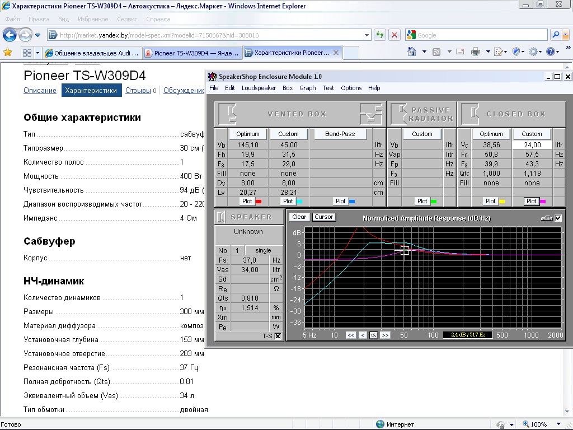This screenshot has height=430, width=573.
Task: Click the address bar URL field
Action: (209, 35)
